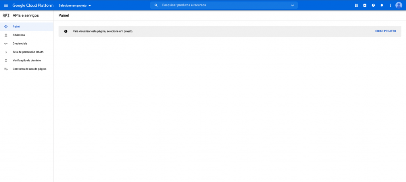Click the gift free trial icon
Screen dimensions: 406x182
(x=356, y=5)
